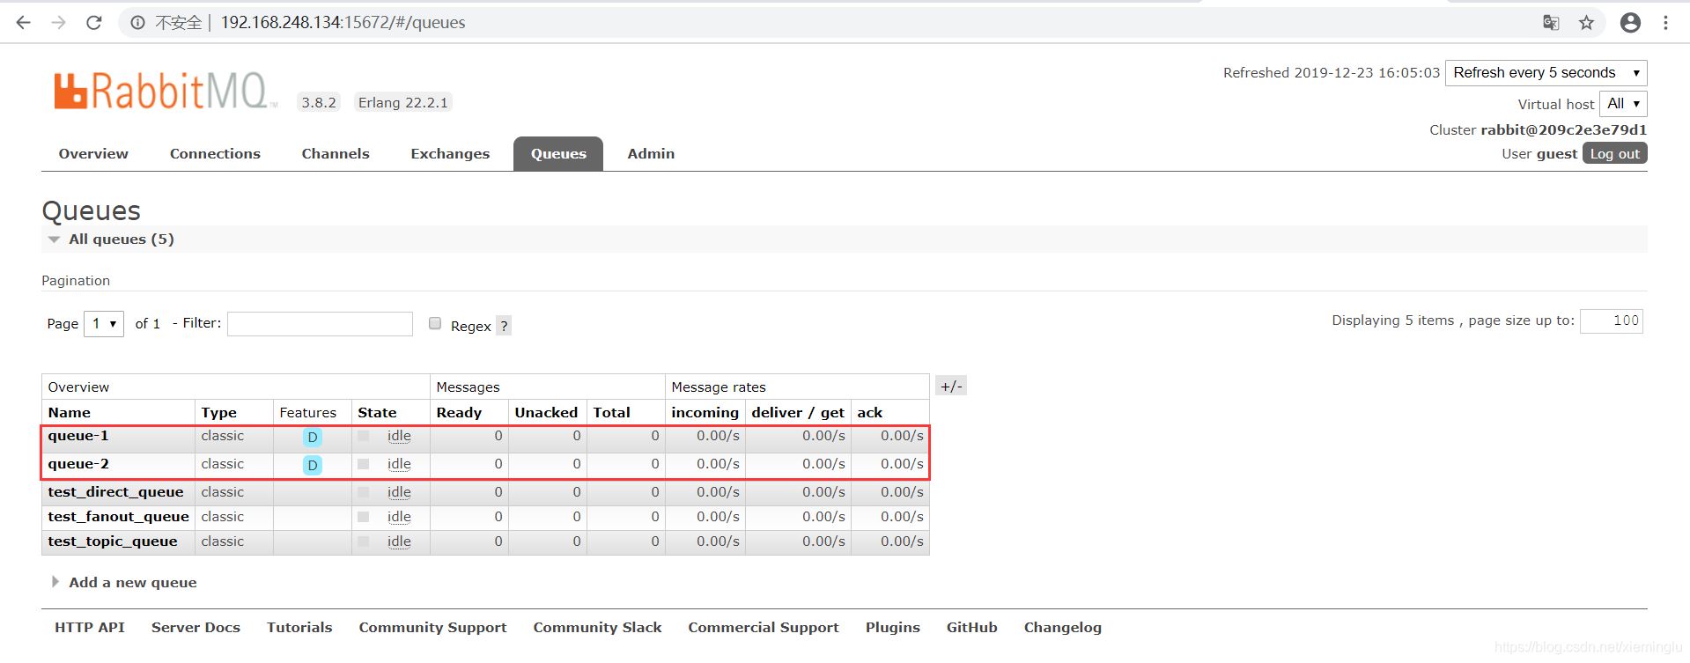Open the site security info icon
This screenshot has height=663, width=1690.
[138, 23]
